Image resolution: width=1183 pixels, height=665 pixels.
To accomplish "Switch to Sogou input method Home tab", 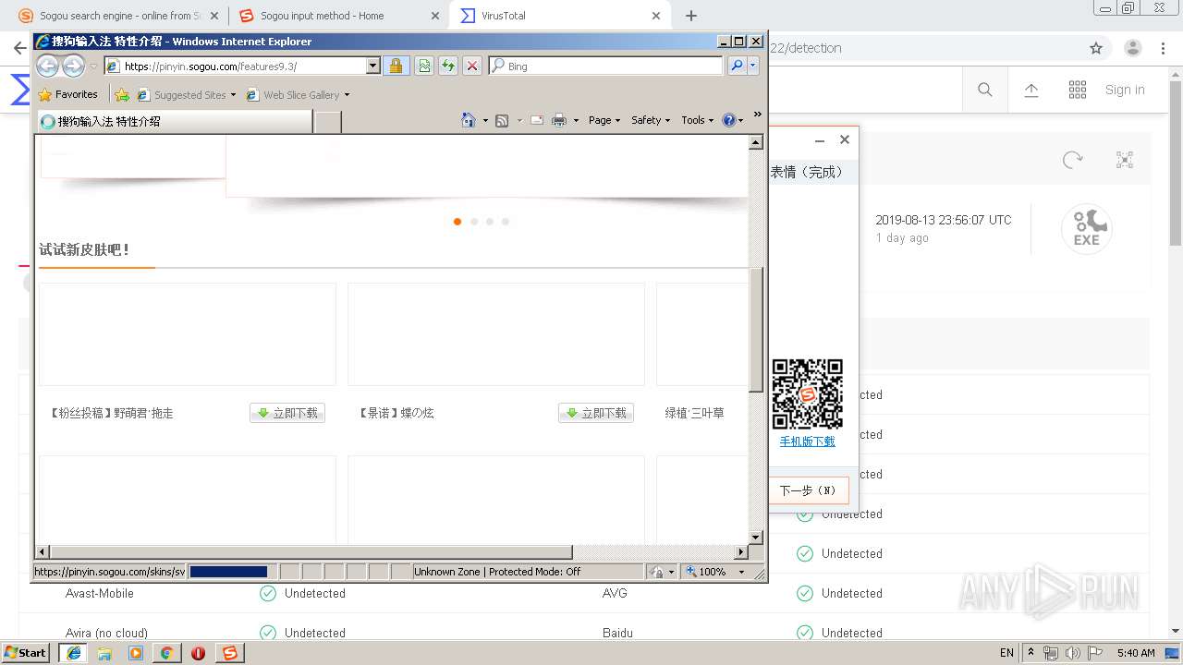I will pyautogui.click(x=338, y=16).
